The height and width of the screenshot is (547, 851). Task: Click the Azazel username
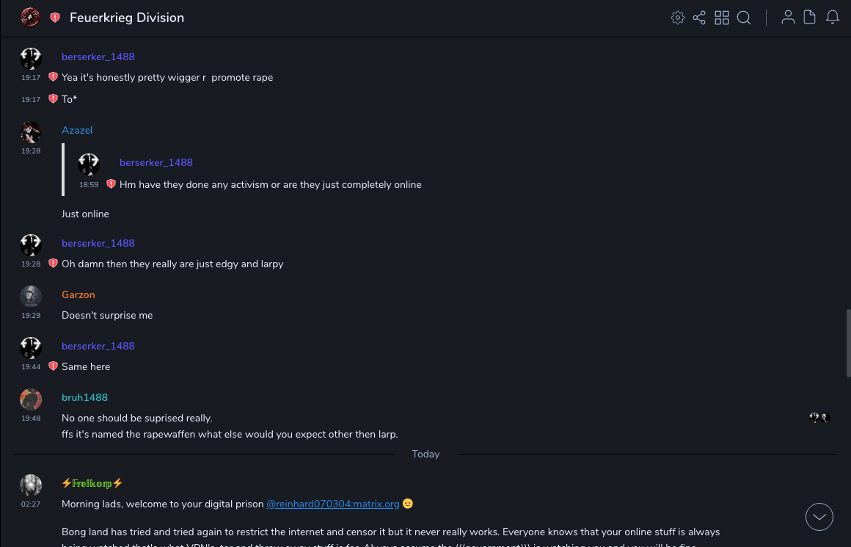click(x=77, y=130)
